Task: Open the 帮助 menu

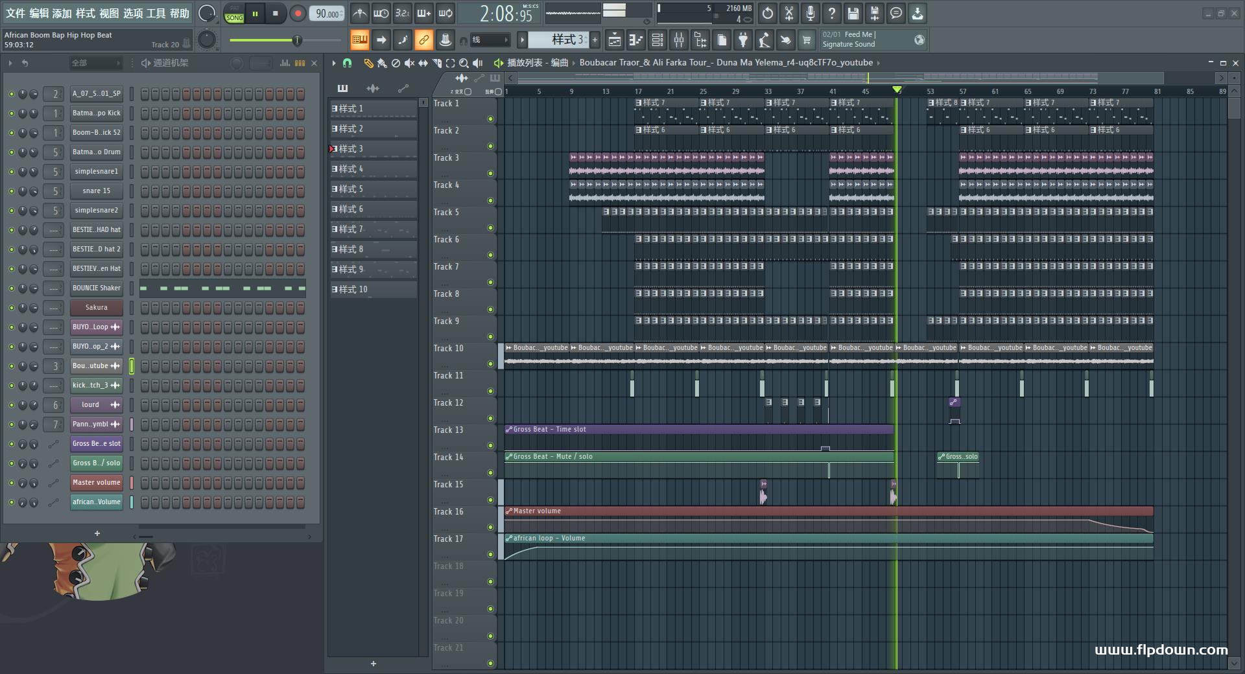Action: tap(180, 13)
